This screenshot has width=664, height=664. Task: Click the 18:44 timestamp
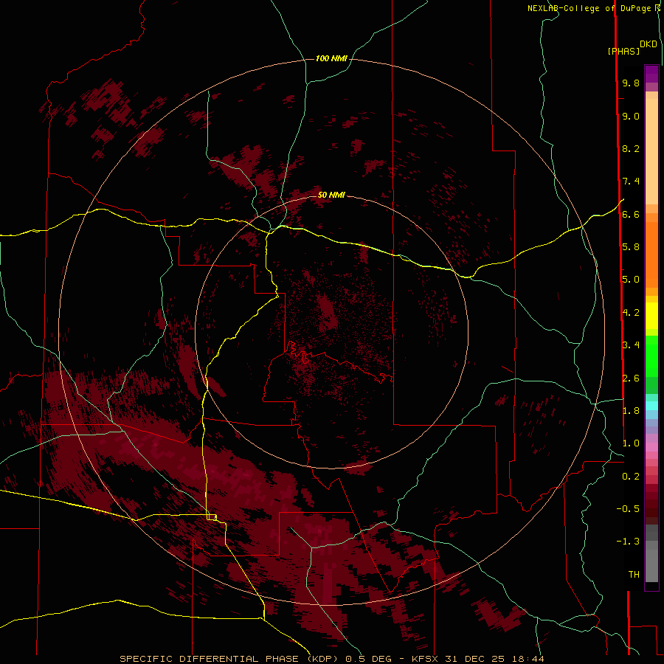527,659
